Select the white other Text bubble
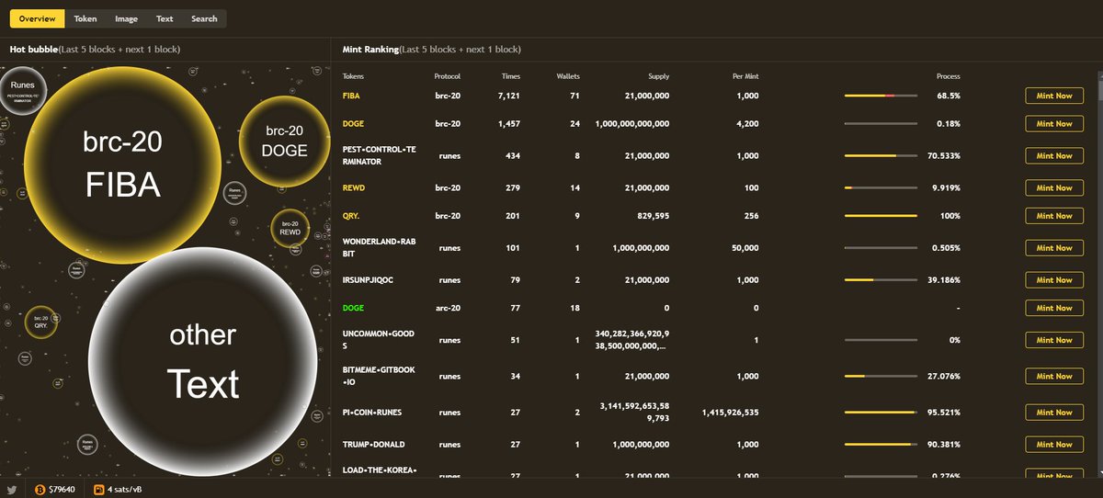Image resolution: width=1103 pixels, height=498 pixels. point(203,362)
